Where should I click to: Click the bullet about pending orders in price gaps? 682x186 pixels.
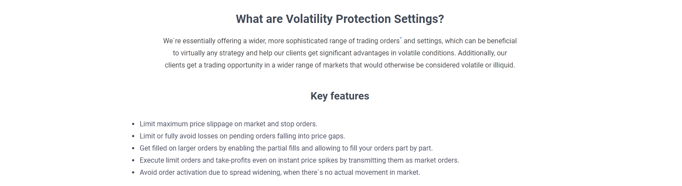coord(242,136)
